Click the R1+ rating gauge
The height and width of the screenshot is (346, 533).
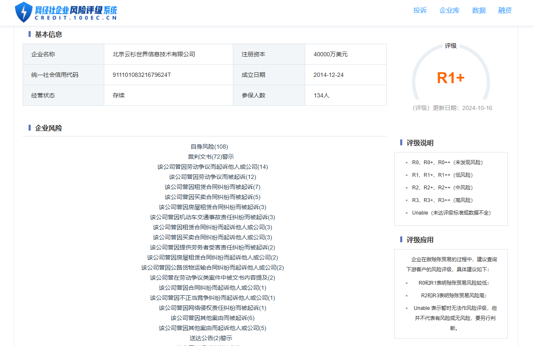451,78
